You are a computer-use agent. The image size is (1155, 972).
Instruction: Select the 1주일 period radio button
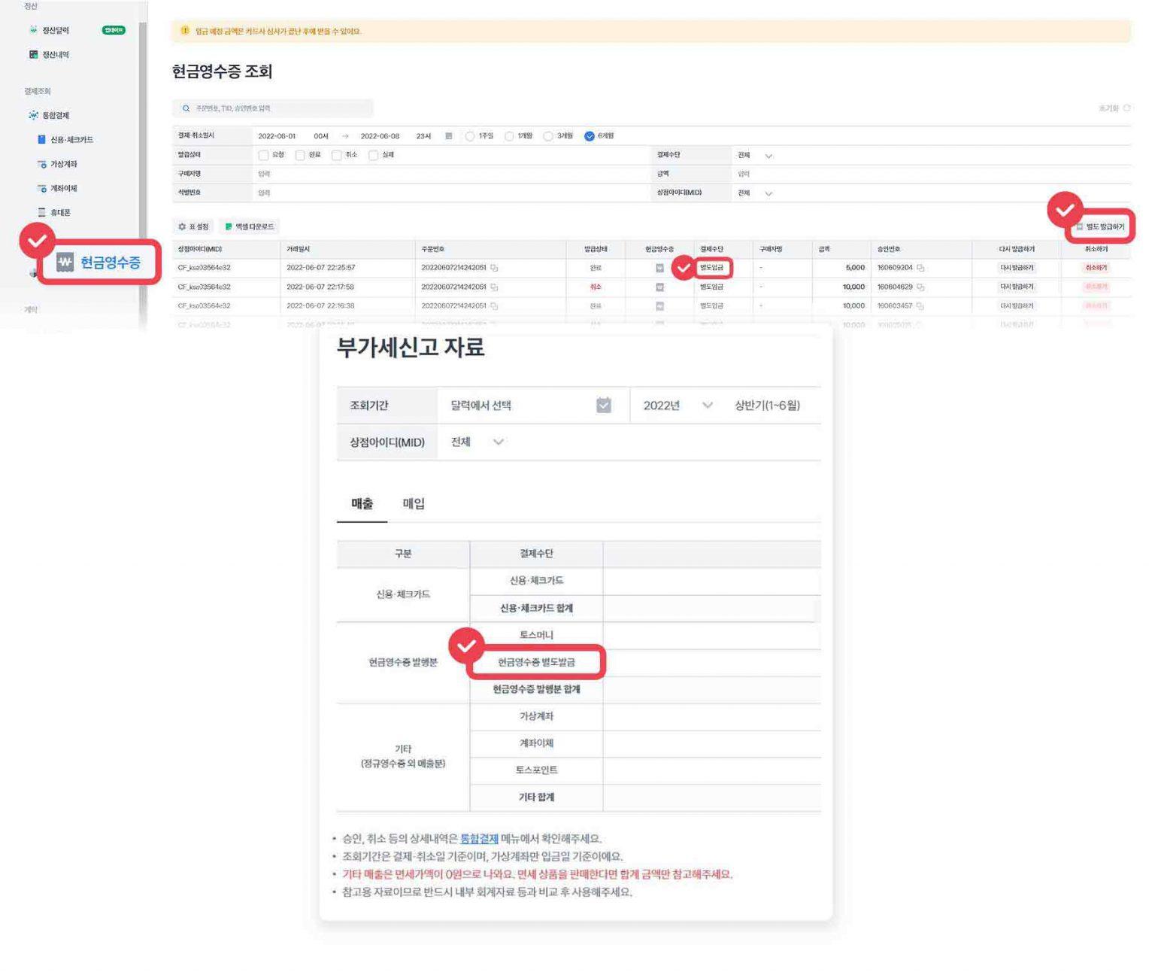(x=470, y=136)
